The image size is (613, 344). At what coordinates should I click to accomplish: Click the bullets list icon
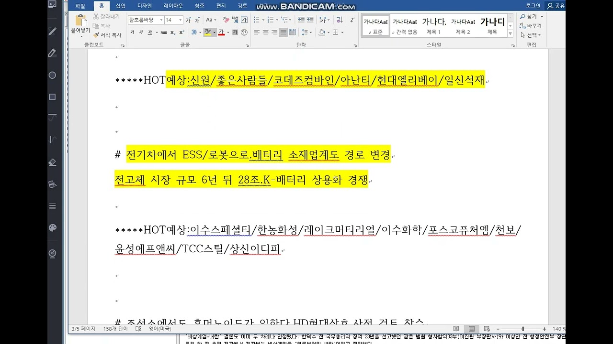256,20
